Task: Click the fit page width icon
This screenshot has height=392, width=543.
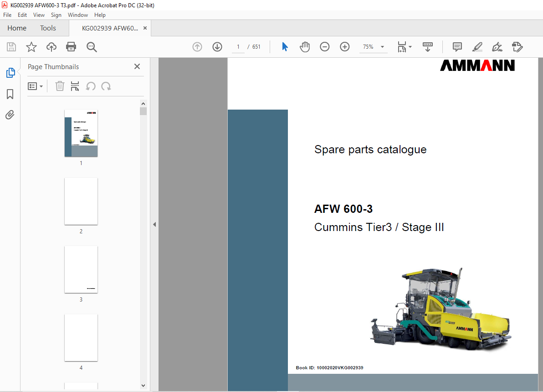Action: [402, 47]
